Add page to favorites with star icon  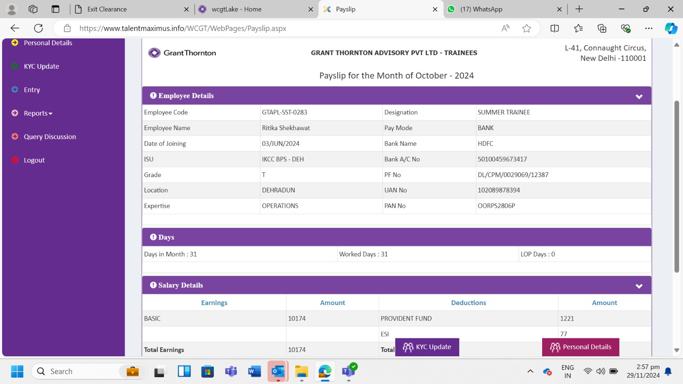[527, 28]
